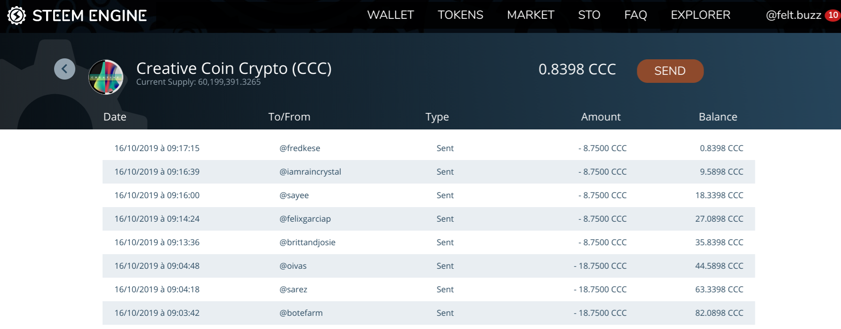The width and height of the screenshot is (841, 329).
Task: Click the date 16/10/2019 à 09:14:24
Action: [x=157, y=219]
